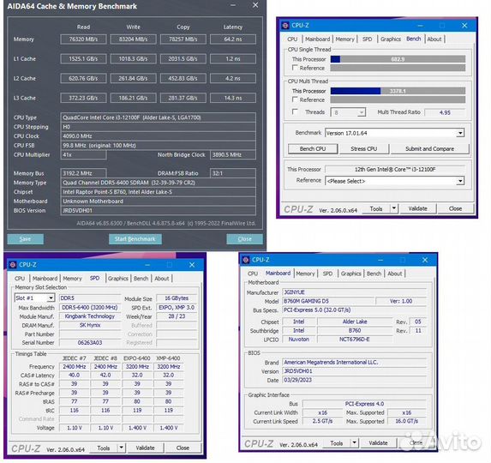The image size is (491, 463).
Task: Open the Benchmark version 17.01.64 dropdown
Action: pos(394,133)
